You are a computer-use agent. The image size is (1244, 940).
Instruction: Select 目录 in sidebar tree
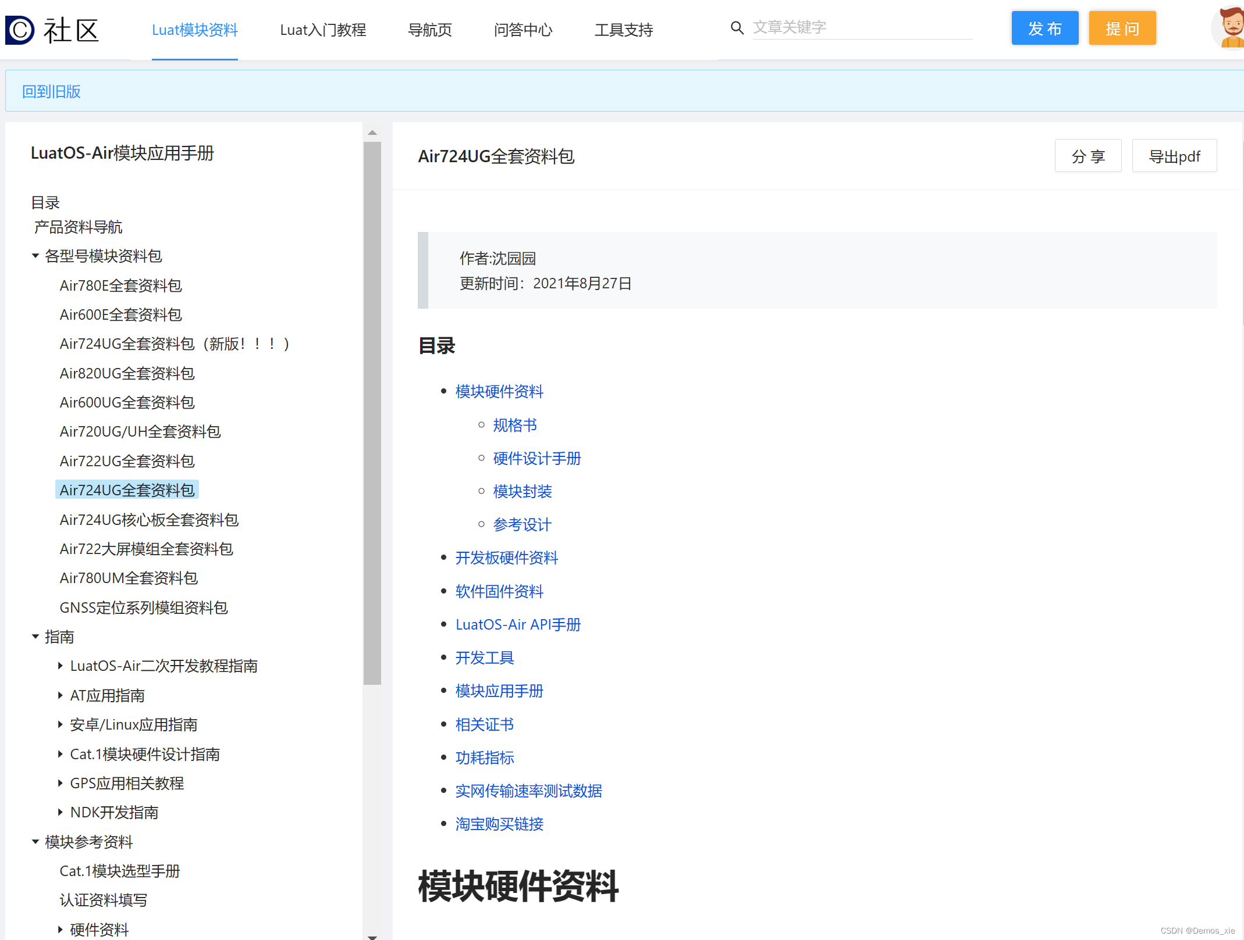45,202
